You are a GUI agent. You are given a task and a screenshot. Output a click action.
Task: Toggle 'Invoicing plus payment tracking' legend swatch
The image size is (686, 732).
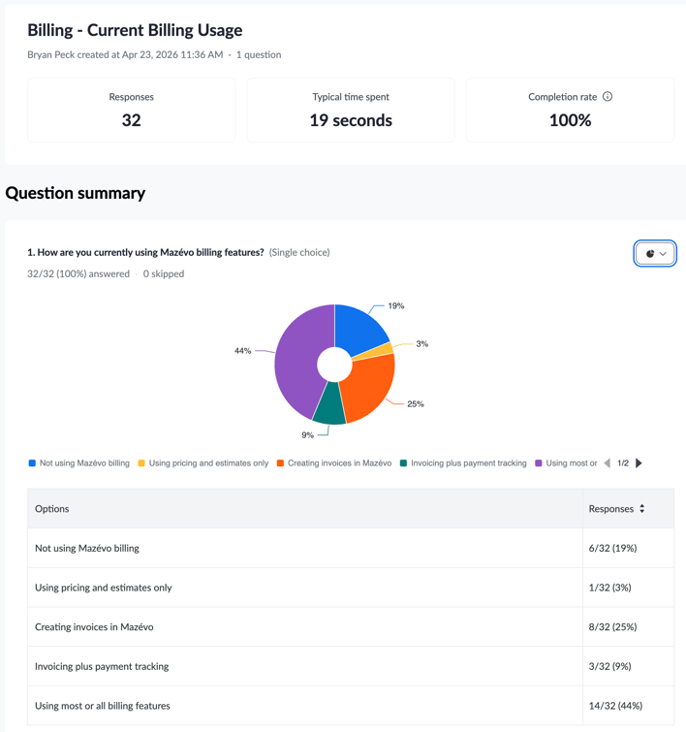(x=403, y=463)
